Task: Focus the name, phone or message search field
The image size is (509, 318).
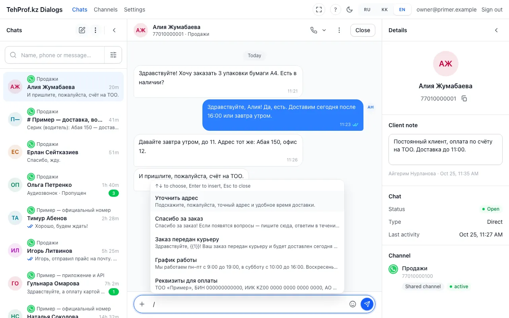Action: point(55,55)
